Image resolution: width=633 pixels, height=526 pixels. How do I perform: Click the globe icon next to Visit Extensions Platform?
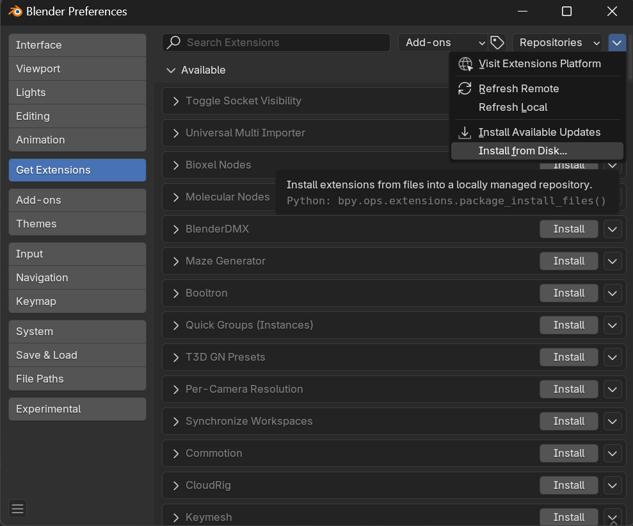465,63
